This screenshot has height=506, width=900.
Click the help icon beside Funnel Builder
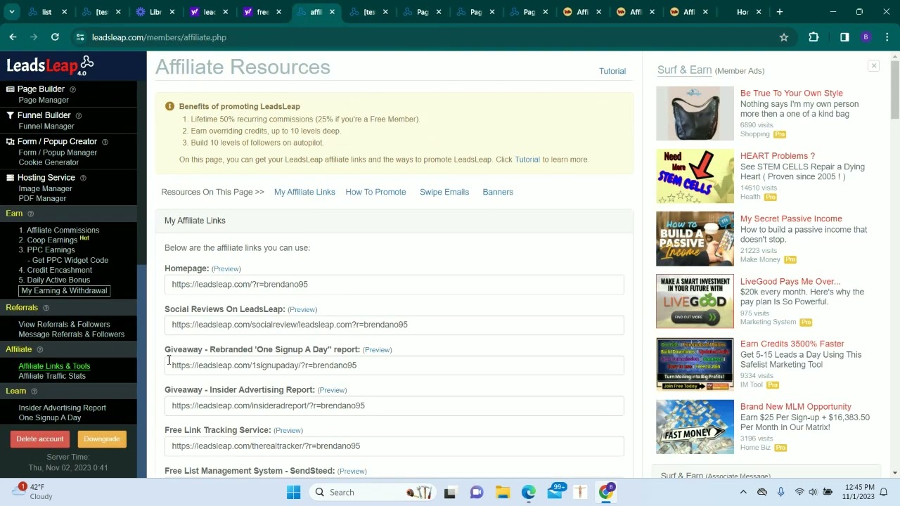[78, 115]
